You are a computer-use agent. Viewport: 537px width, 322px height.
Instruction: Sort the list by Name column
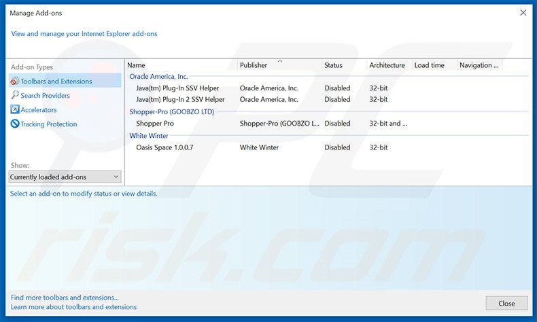coord(181,65)
